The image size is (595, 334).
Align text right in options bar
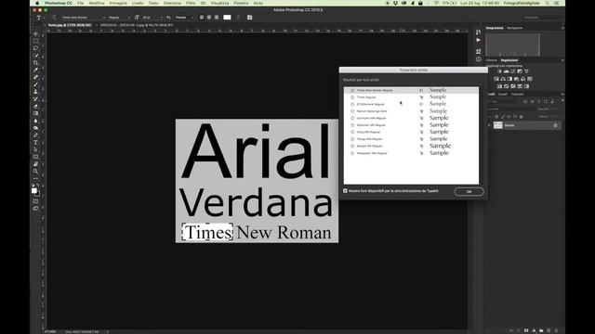click(x=217, y=18)
